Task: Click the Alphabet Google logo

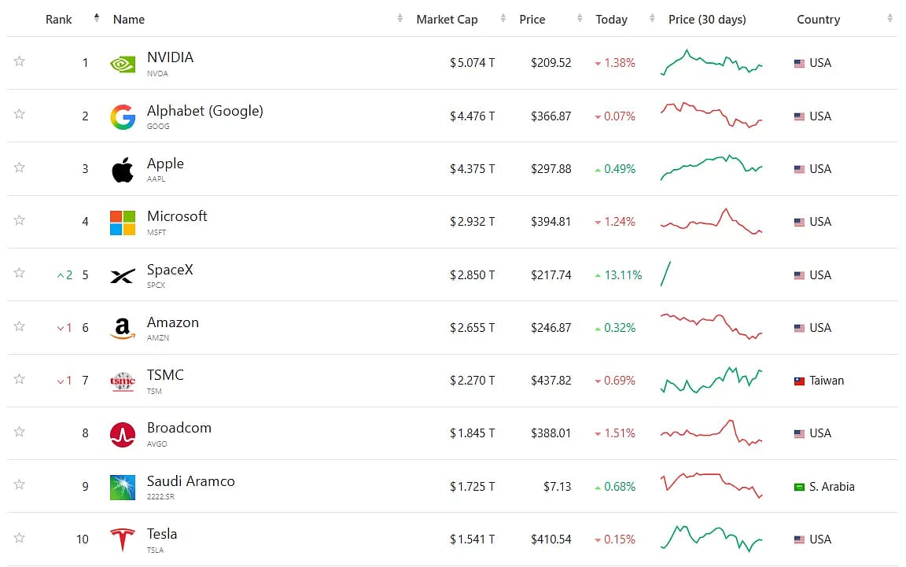Action: 123,116
